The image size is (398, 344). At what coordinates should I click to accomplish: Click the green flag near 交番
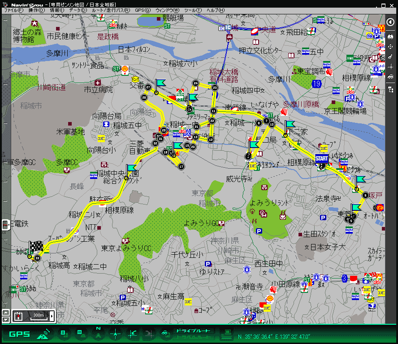tap(160, 84)
